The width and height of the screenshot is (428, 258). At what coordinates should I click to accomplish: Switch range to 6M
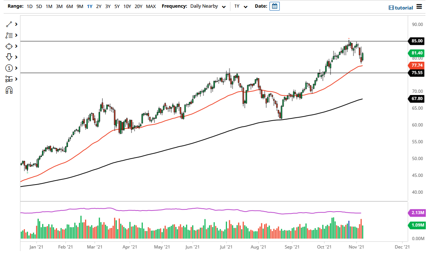(x=69, y=6)
